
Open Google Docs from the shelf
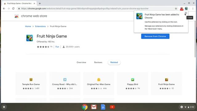pyautogui.click(x=103, y=107)
